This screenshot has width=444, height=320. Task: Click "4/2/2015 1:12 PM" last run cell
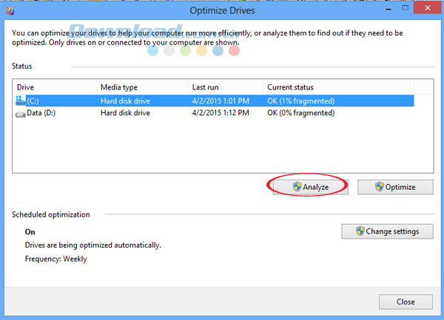tap(221, 113)
